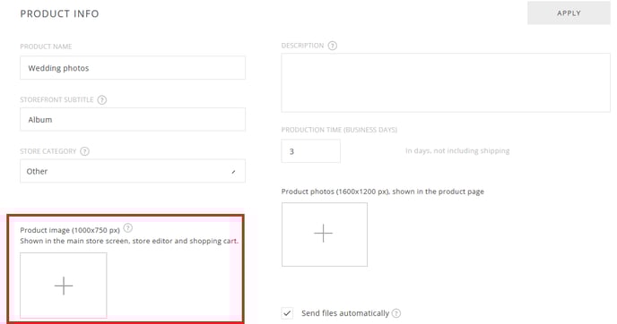Screen dimensions: 617x324
Task: Show the Description help question mark
Action: 333,46
